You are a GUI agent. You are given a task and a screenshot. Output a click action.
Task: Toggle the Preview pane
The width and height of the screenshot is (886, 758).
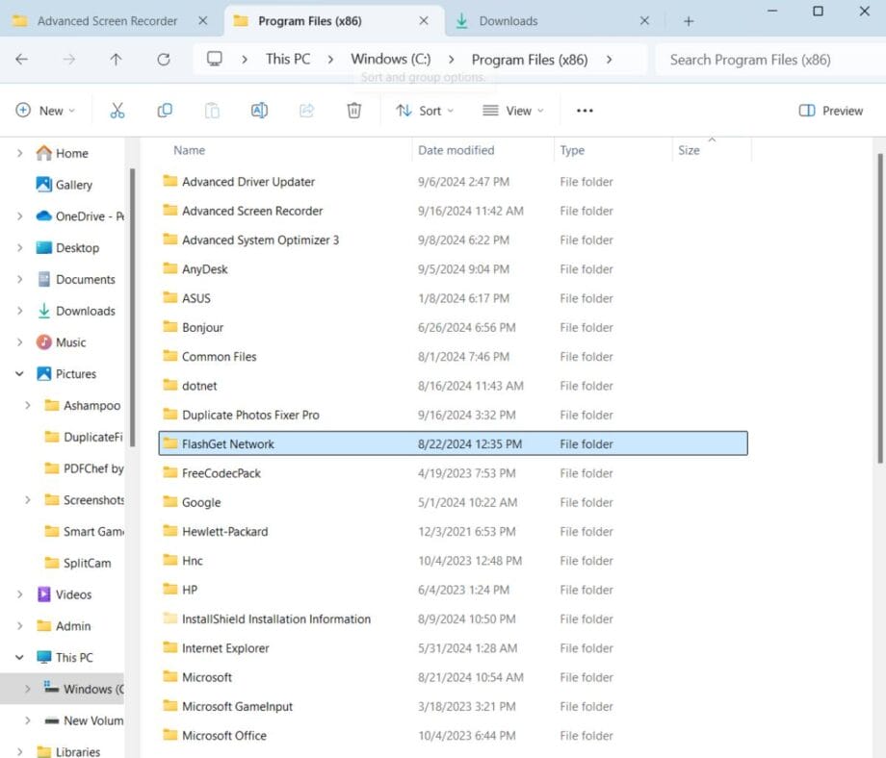[x=829, y=110]
